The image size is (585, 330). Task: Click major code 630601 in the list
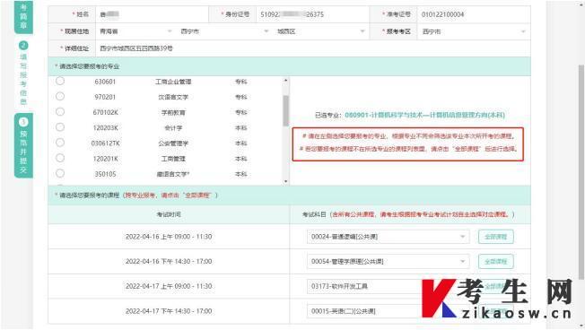[105, 82]
